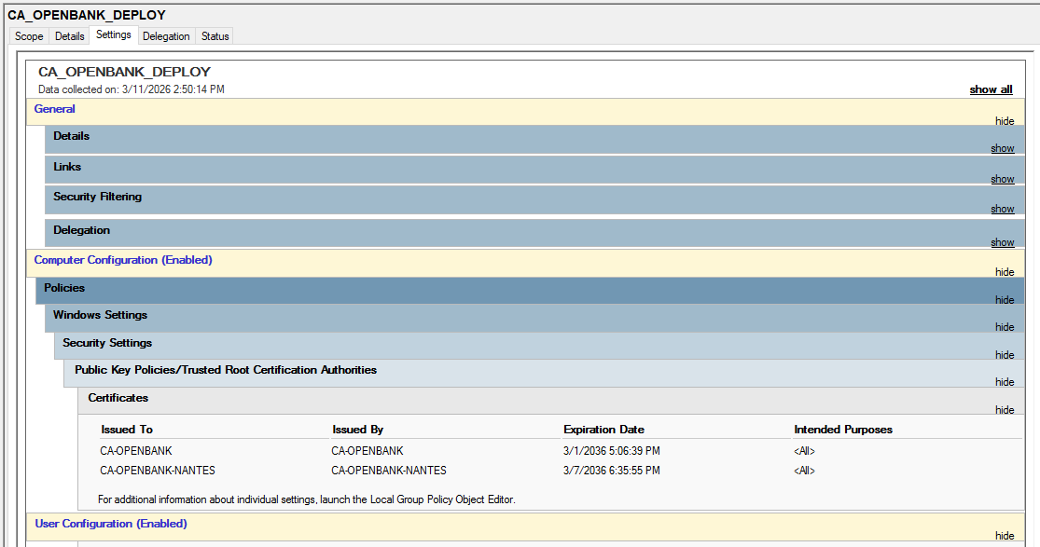1040x547 pixels.
Task: Click the Windows Settings header text
Action: pyautogui.click(x=100, y=315)
